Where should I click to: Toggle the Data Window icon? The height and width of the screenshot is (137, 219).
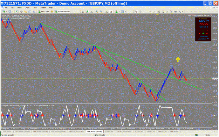21,12
